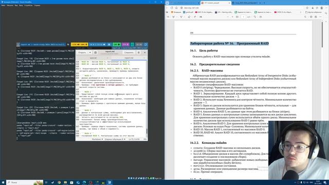Click the heading Лабораторная работа № 16
329x185 pixels.
coord(229,43)
